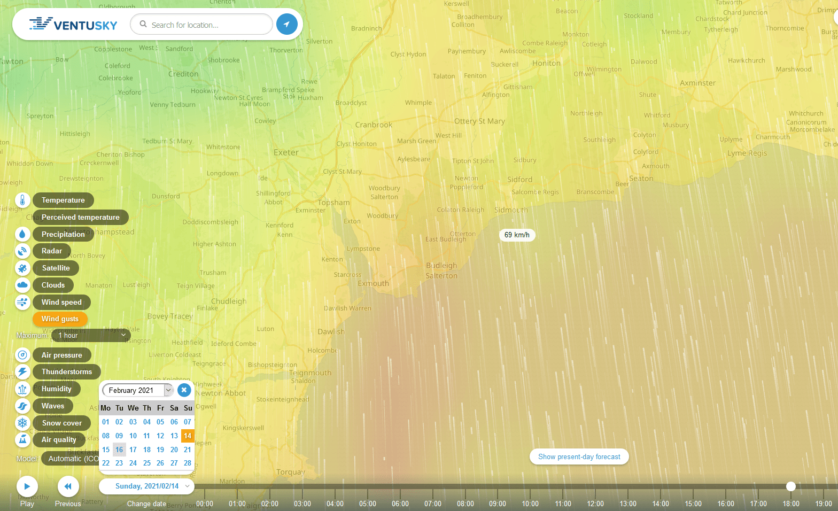838x511 pixels.
Task: Switch layer to Wind gusts
Action: (60, 319)
